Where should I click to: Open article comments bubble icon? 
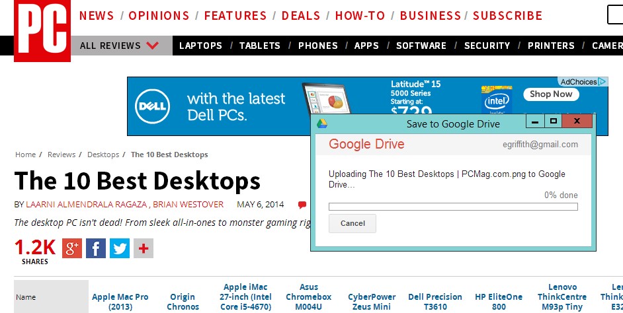[x=302, y=205]
